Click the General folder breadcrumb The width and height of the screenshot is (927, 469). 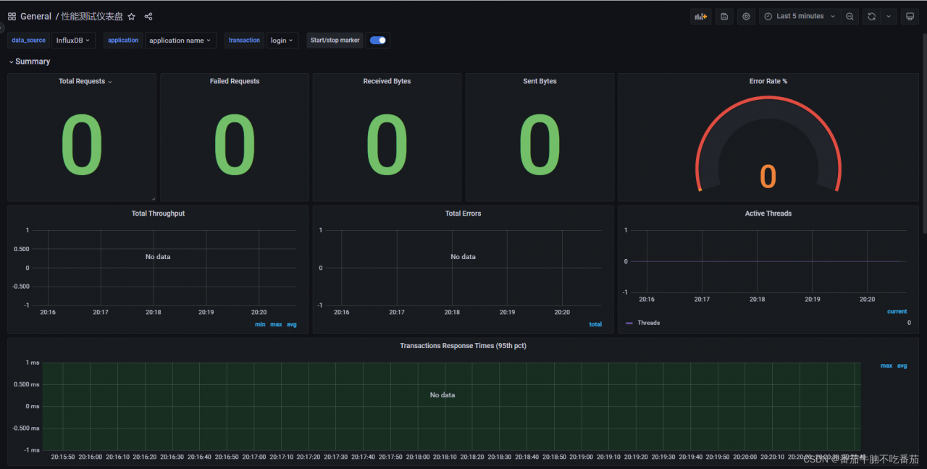coord(35,17)
